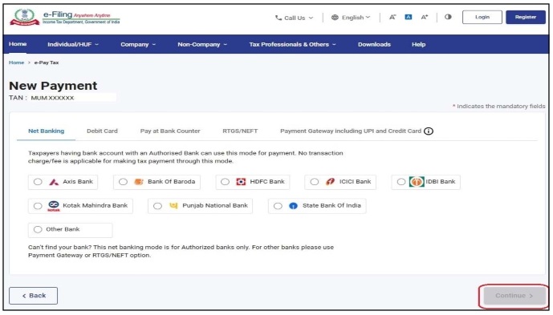The width and height of the screenshot is (553, 315).
Task: Click the ICICI Bank logo
Action: point(330,182)
